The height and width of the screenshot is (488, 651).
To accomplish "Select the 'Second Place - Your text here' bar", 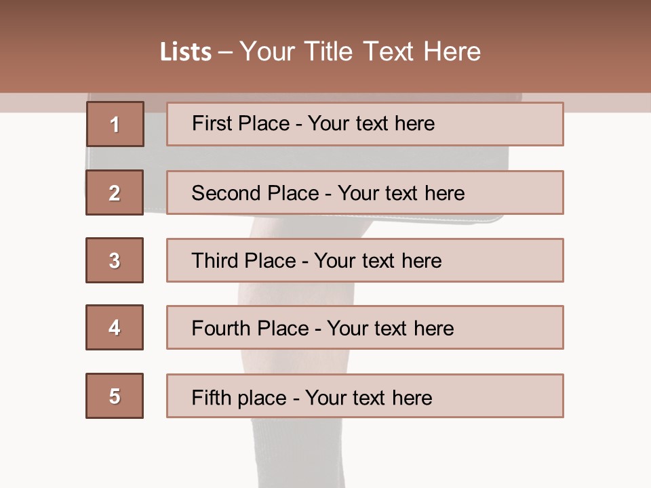I will [x=365, y=192].
